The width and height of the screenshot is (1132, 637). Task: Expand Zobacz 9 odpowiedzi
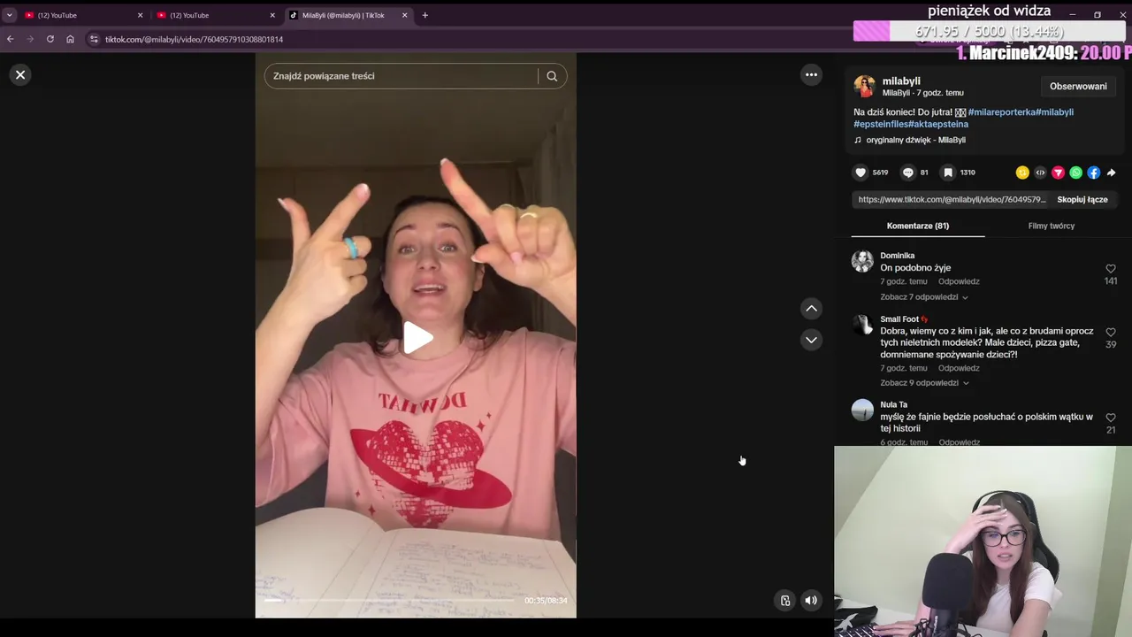coord(924,383)
